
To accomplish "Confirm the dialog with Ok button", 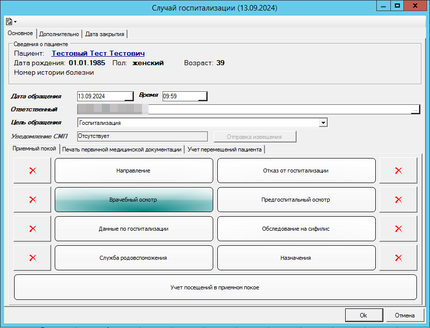I will (363, 315).
